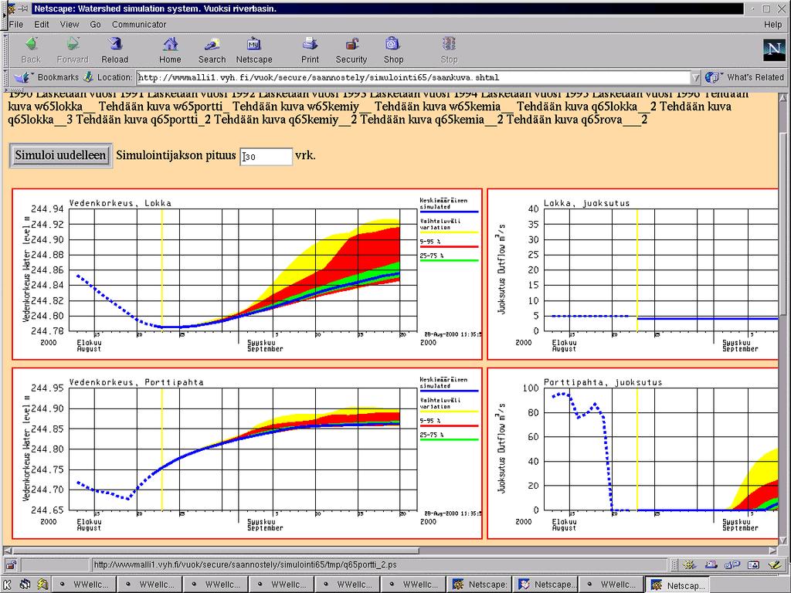This screenshot has width=791, height=593.
Task: Open the Vedenkorkeus Porttipahta chart
Action: [247, 453]
